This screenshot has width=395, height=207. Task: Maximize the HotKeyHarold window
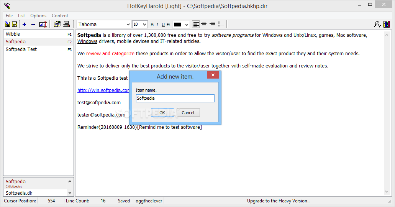coord(370,5)
